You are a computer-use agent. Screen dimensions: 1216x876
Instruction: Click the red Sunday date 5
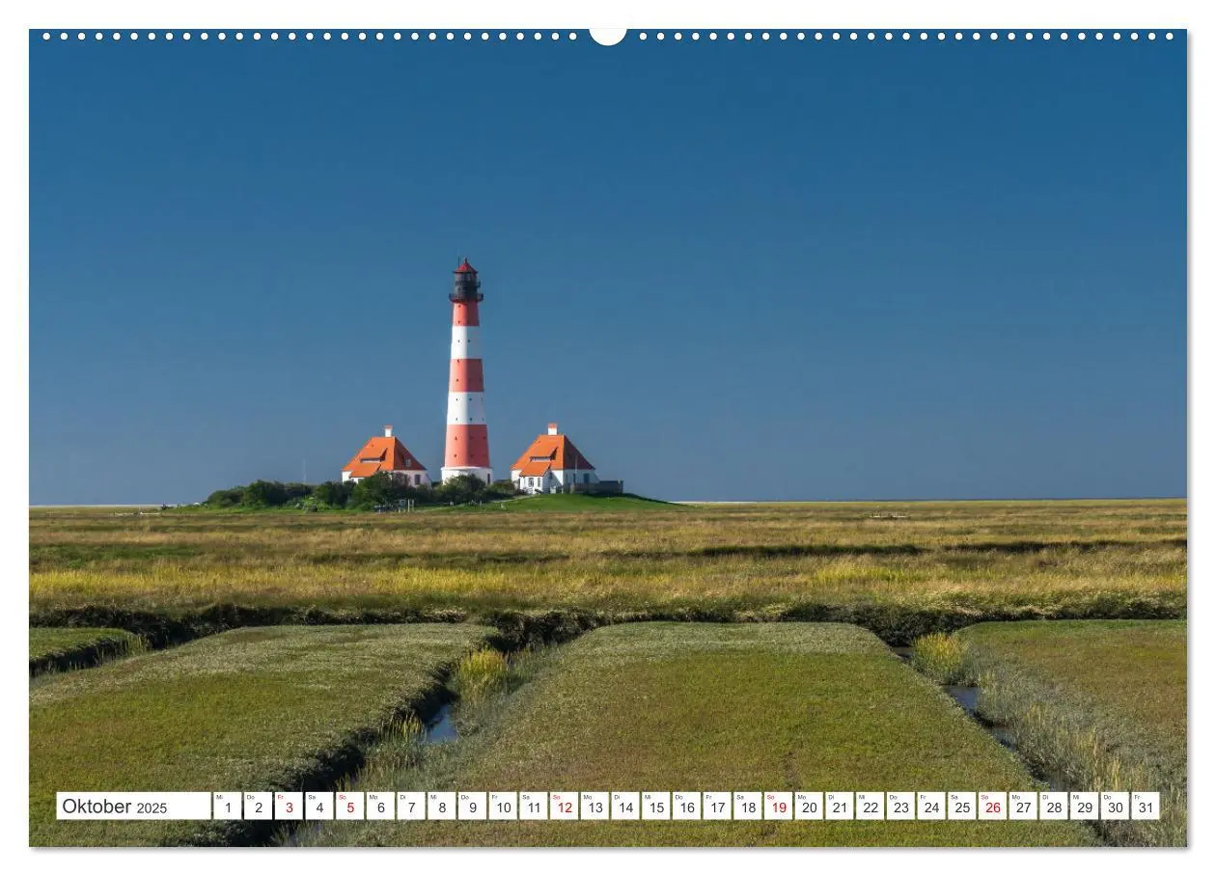pos(349,807)
